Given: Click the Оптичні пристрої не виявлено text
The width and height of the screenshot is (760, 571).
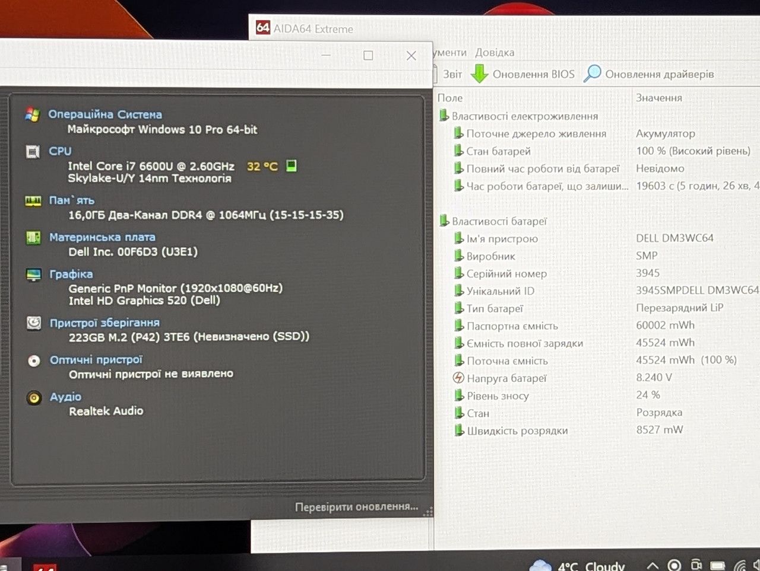Looking at the screenshot, I should click(x=151, y=374).
